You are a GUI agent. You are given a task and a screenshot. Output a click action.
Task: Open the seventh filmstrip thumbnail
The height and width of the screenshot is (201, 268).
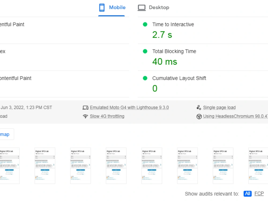pyautogui.click(x=223, y=166)
